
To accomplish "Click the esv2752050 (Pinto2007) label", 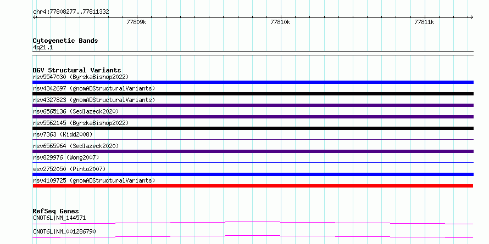I will (x=69, y=169).
